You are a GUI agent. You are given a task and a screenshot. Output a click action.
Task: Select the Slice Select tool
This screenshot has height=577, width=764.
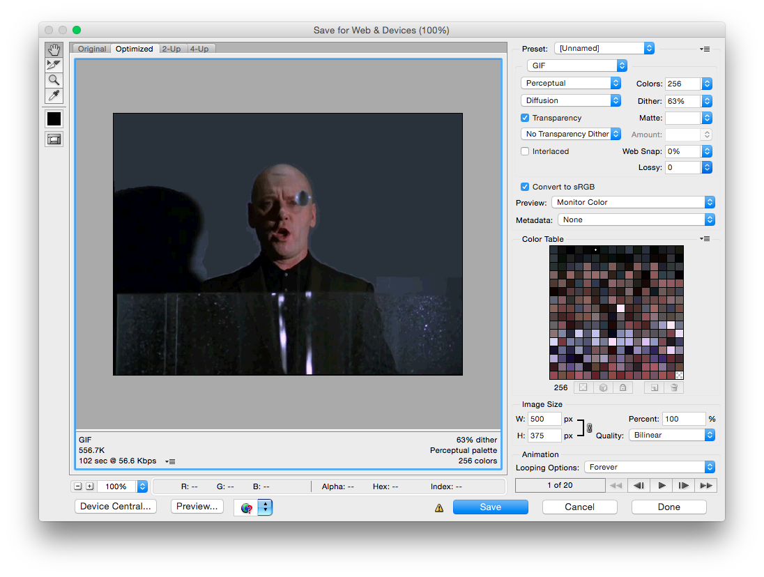(54, 65)
